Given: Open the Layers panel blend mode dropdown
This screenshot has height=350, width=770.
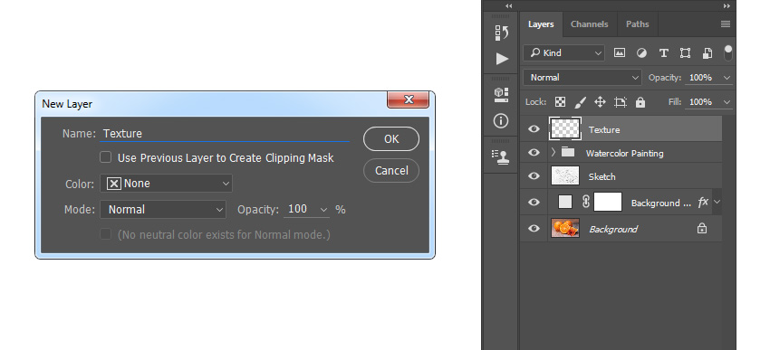Looking at the screenshot, I should [x=582, y=78].
